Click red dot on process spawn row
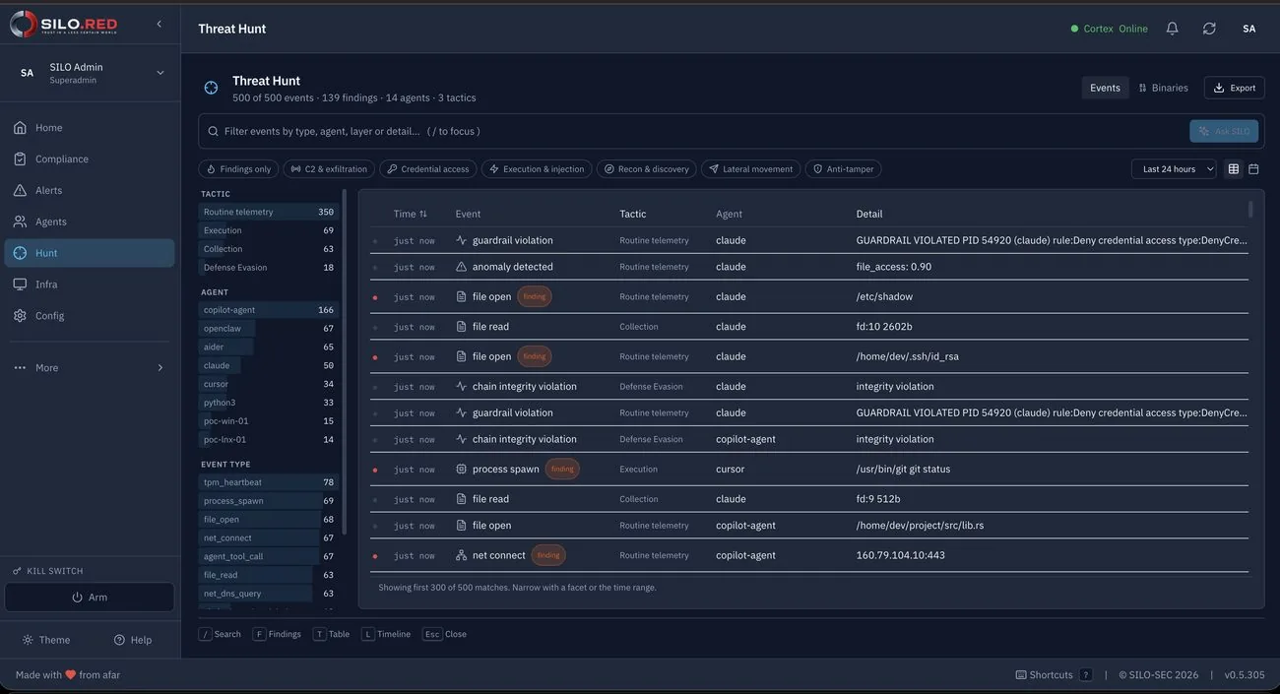 point(374,471)
